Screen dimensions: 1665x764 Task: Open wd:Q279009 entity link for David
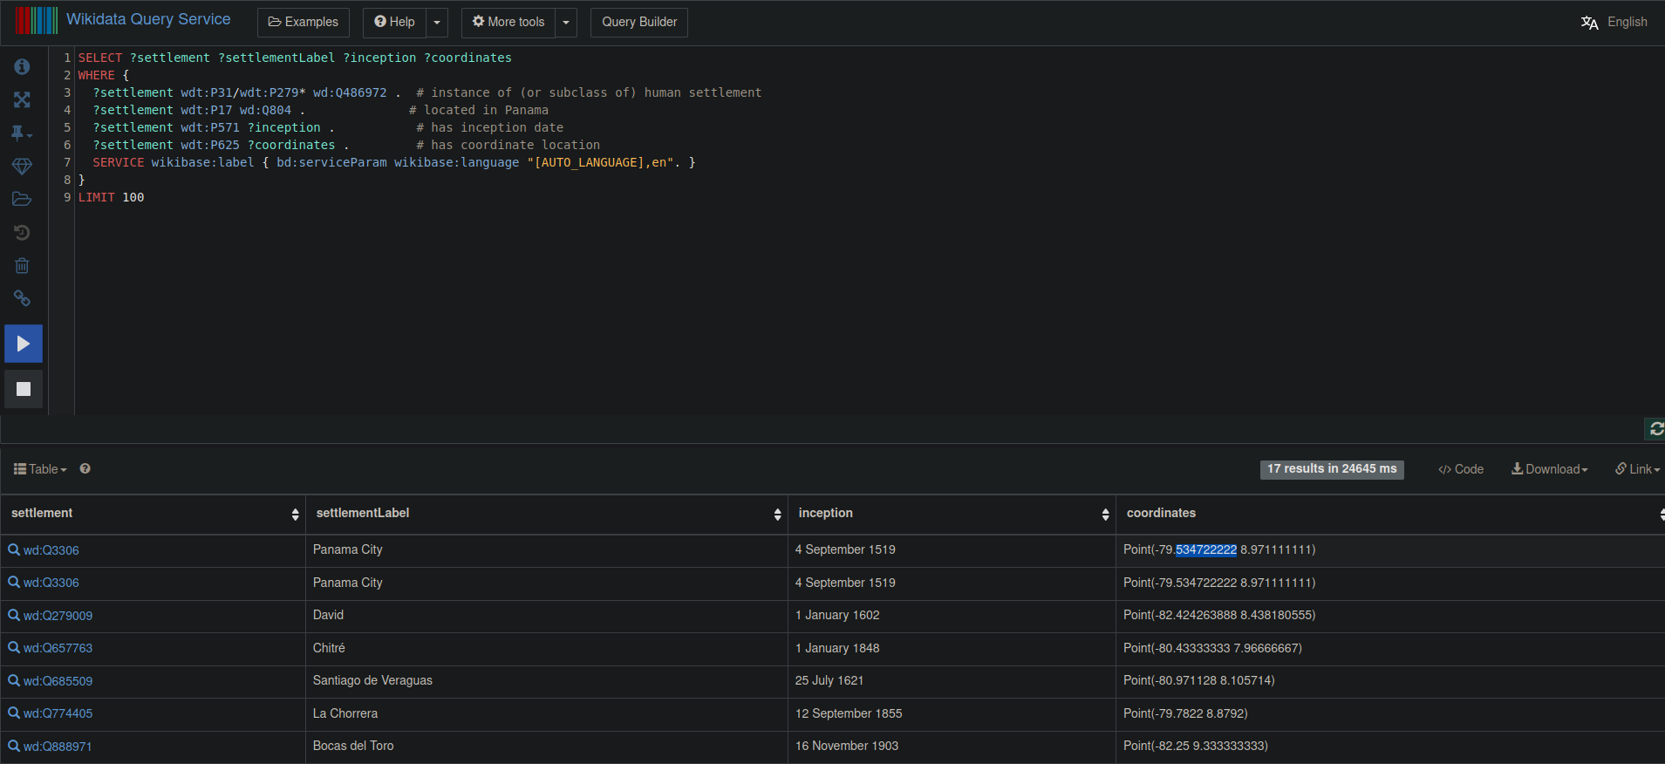(x=58, y=616)
